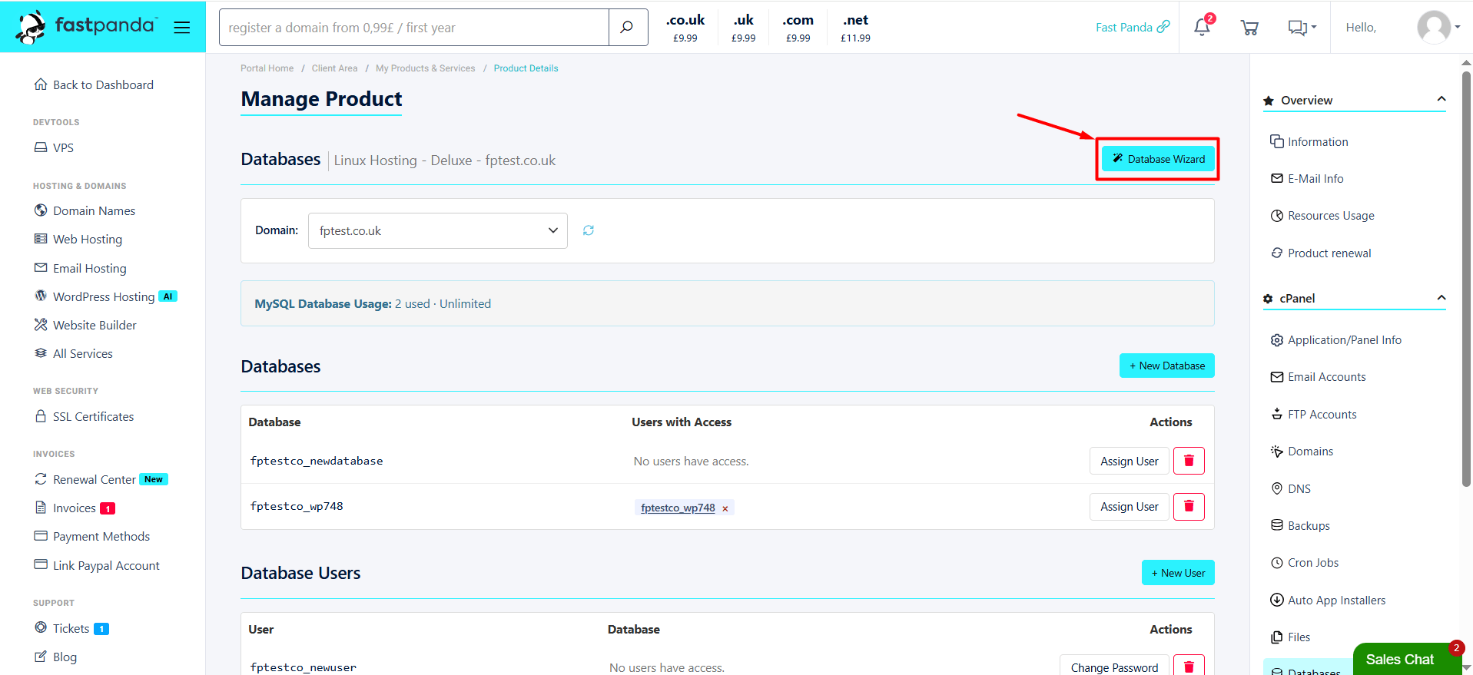Open Domain Names in sidebar
1473x675 pixels.
click(x=85, y=210)
